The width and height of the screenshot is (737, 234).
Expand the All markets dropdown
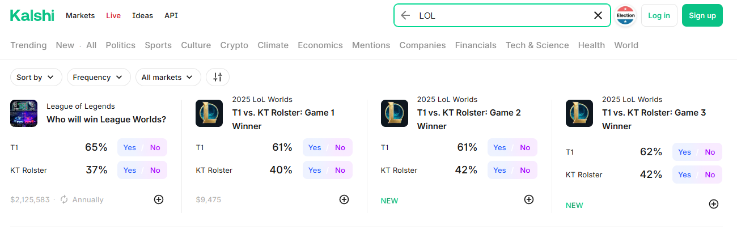pyautogui.click(x=168, y=77)
